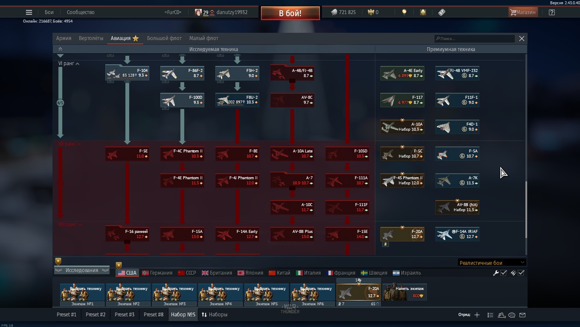Select the Израиль nation tab
The height and width of the screenshot is (327, 580).
click(407, 273)
